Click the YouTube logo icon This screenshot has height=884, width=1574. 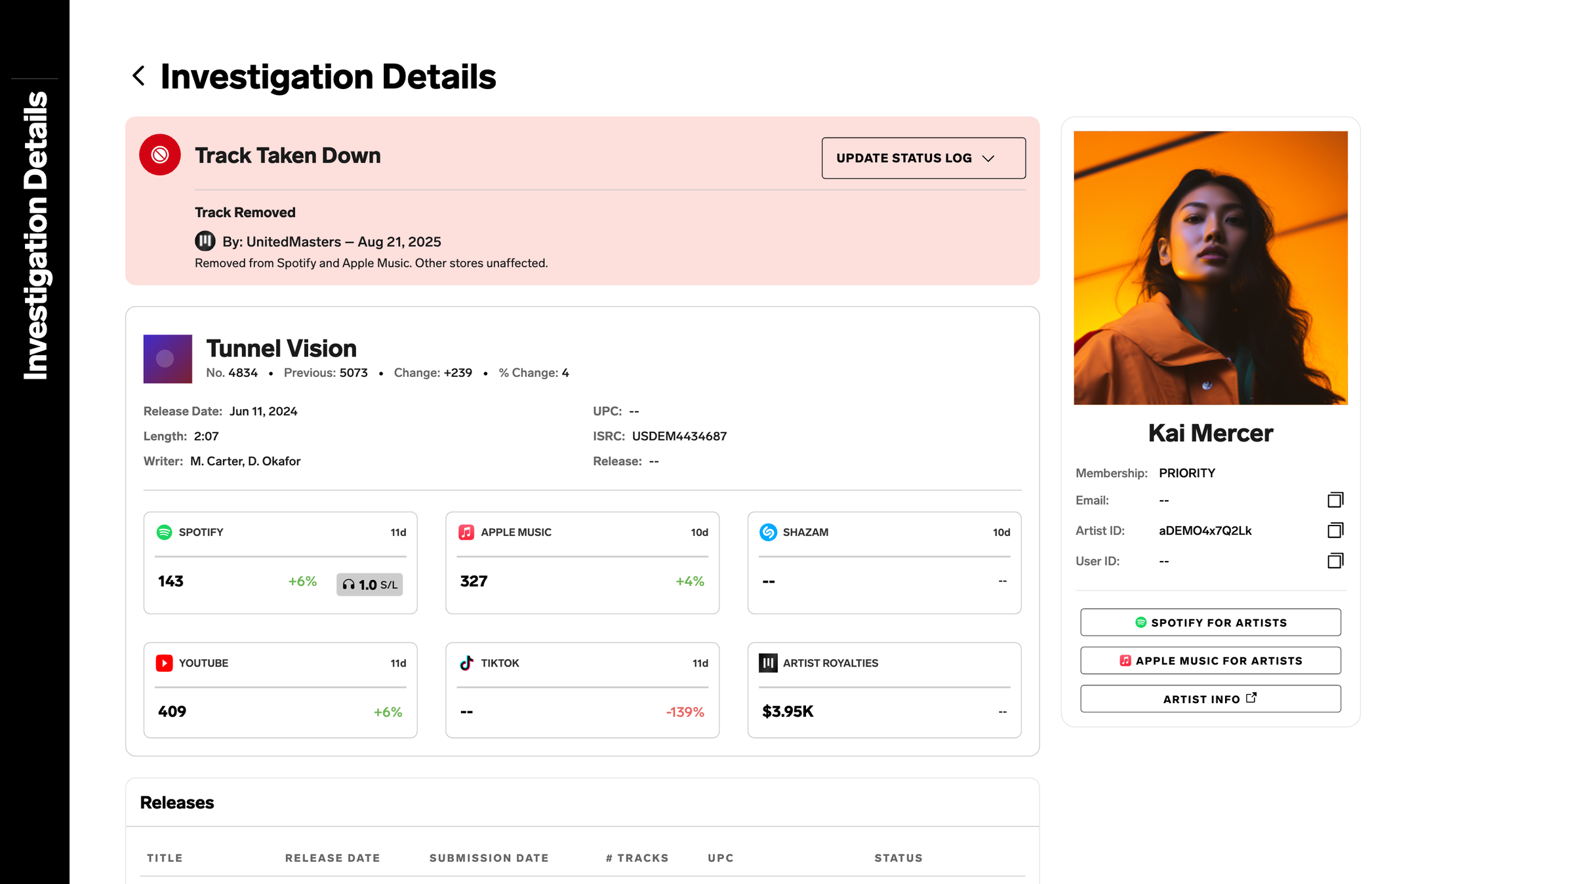coord(164,663)
